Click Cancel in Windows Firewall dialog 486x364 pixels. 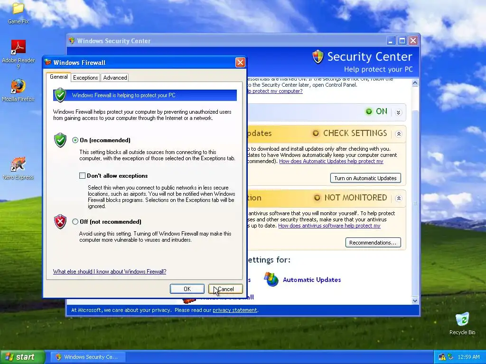[225, 289]
